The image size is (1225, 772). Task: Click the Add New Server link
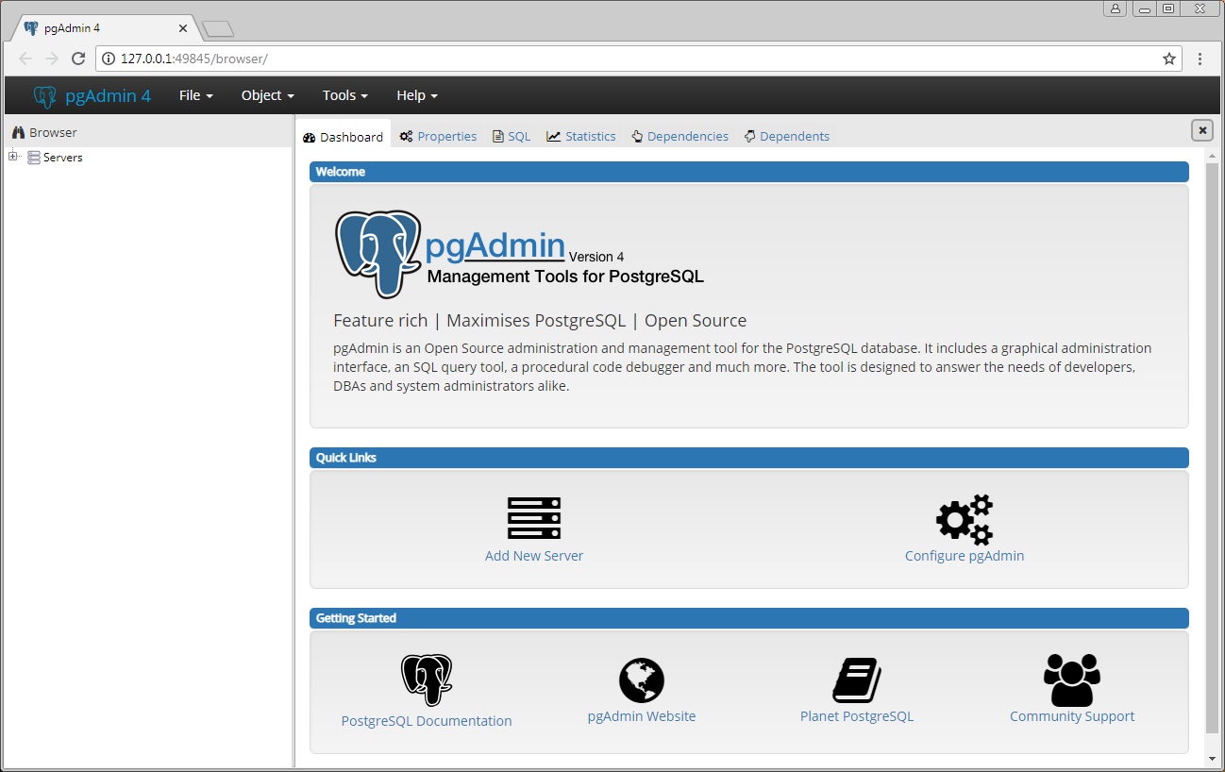[x=534, y=556]
